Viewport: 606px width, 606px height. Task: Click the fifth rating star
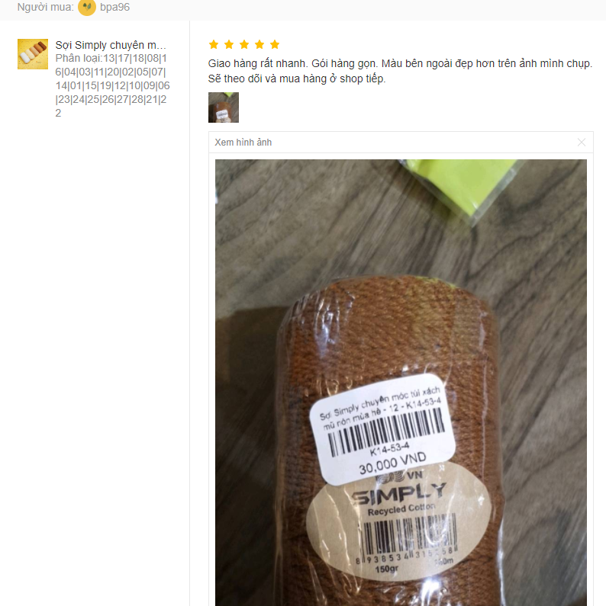[x=275, y=44]
